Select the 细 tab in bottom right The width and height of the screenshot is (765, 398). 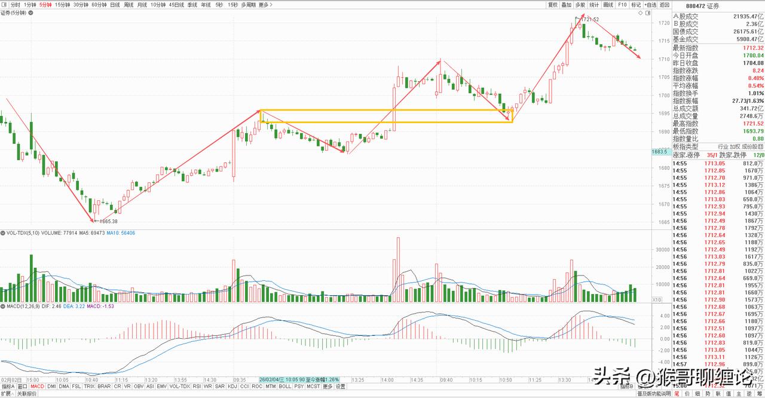(x=697, y=394)
